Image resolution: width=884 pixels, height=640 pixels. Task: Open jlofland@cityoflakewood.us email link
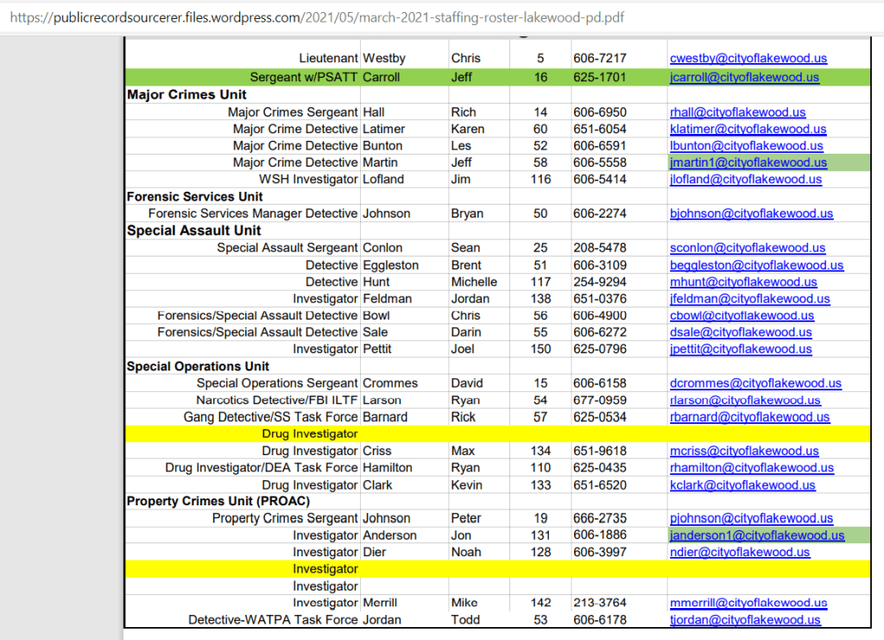point(746,180)
